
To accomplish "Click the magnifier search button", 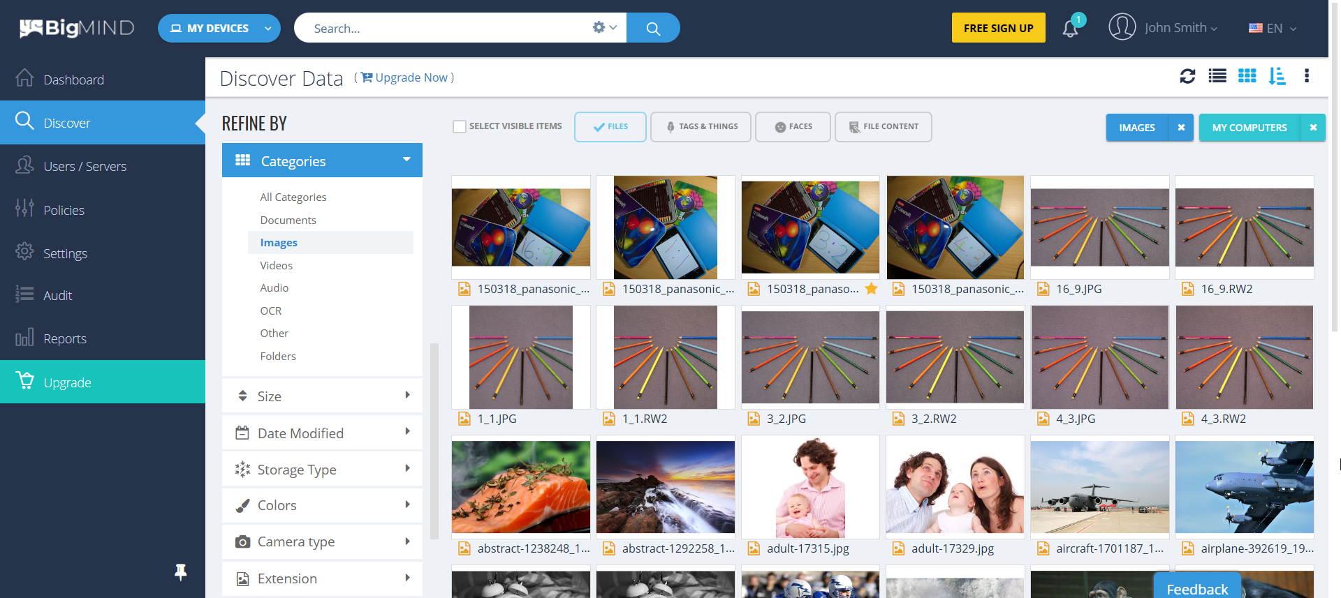I will pos(653,28).
